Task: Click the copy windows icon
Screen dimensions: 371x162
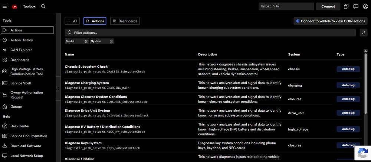Action: point(346,6)
